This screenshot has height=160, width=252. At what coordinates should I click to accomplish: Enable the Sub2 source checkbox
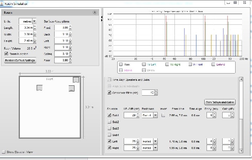coord(109,122)
